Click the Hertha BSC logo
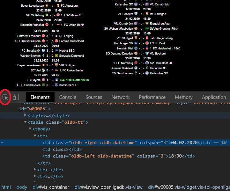 (56, 50)
